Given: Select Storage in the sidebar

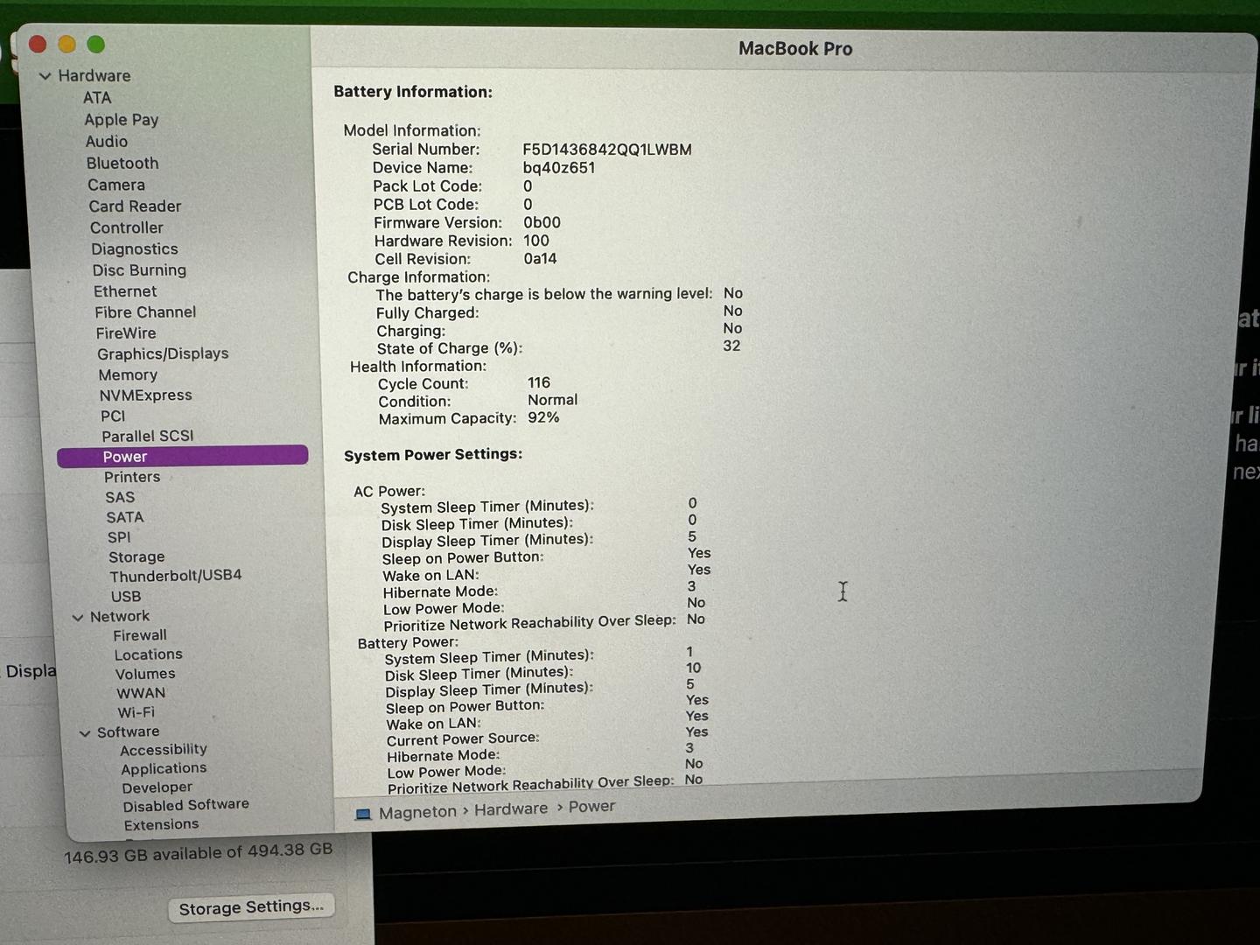Looking at the screenshot, I should tap(136, 557).
